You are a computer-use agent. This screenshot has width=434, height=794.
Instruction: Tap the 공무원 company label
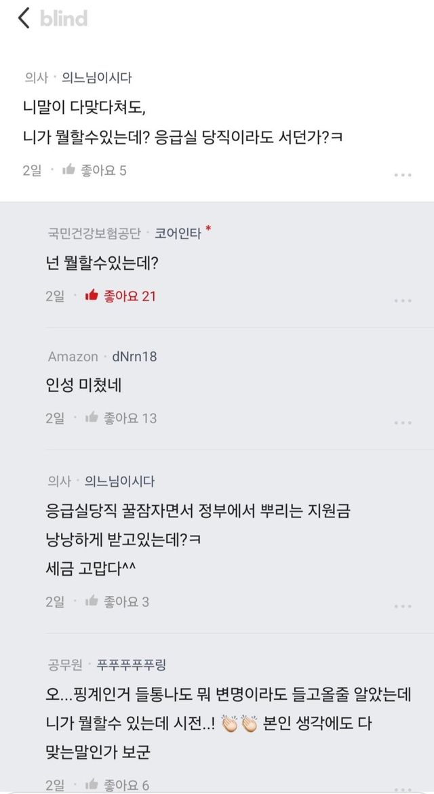click(x=65, y=664)
